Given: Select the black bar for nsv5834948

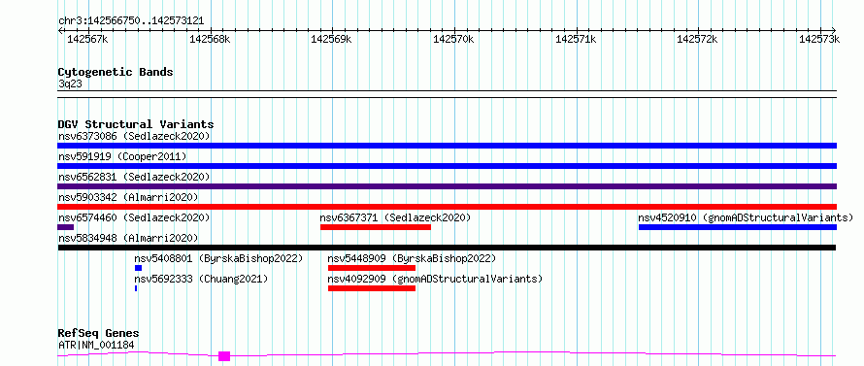Looking at the screenshot, I should (447, 248).
